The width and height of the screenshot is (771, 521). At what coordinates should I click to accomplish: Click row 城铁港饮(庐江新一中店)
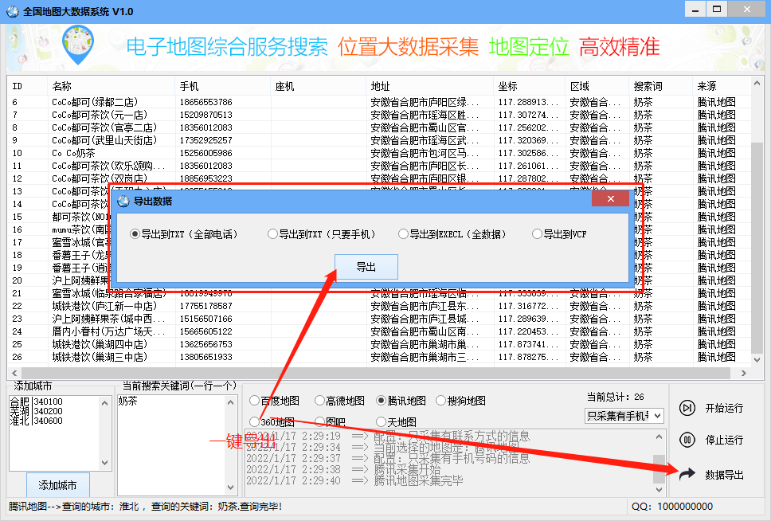(x=380, y=306)
